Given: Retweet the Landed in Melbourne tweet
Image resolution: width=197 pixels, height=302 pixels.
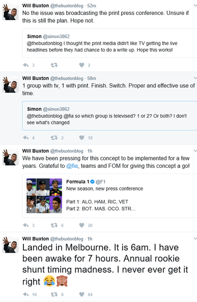Looking at the screenshot, I should (54, 294).
